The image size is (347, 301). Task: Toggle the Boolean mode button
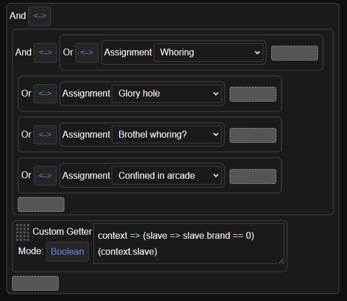(x=67, y=251)
